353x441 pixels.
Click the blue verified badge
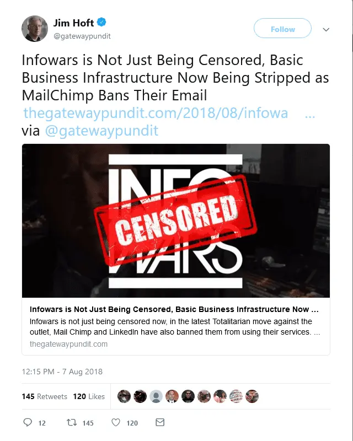(x=101, y=22)
